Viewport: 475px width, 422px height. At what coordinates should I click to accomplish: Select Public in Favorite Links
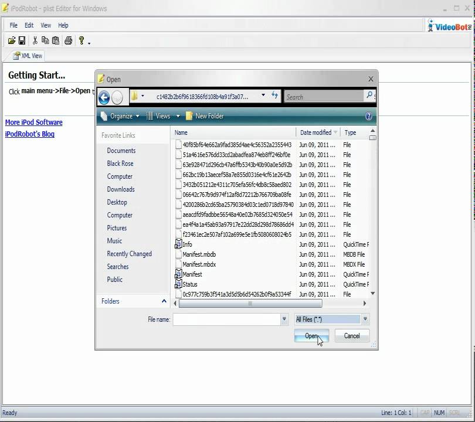click(x=114, y=280)
